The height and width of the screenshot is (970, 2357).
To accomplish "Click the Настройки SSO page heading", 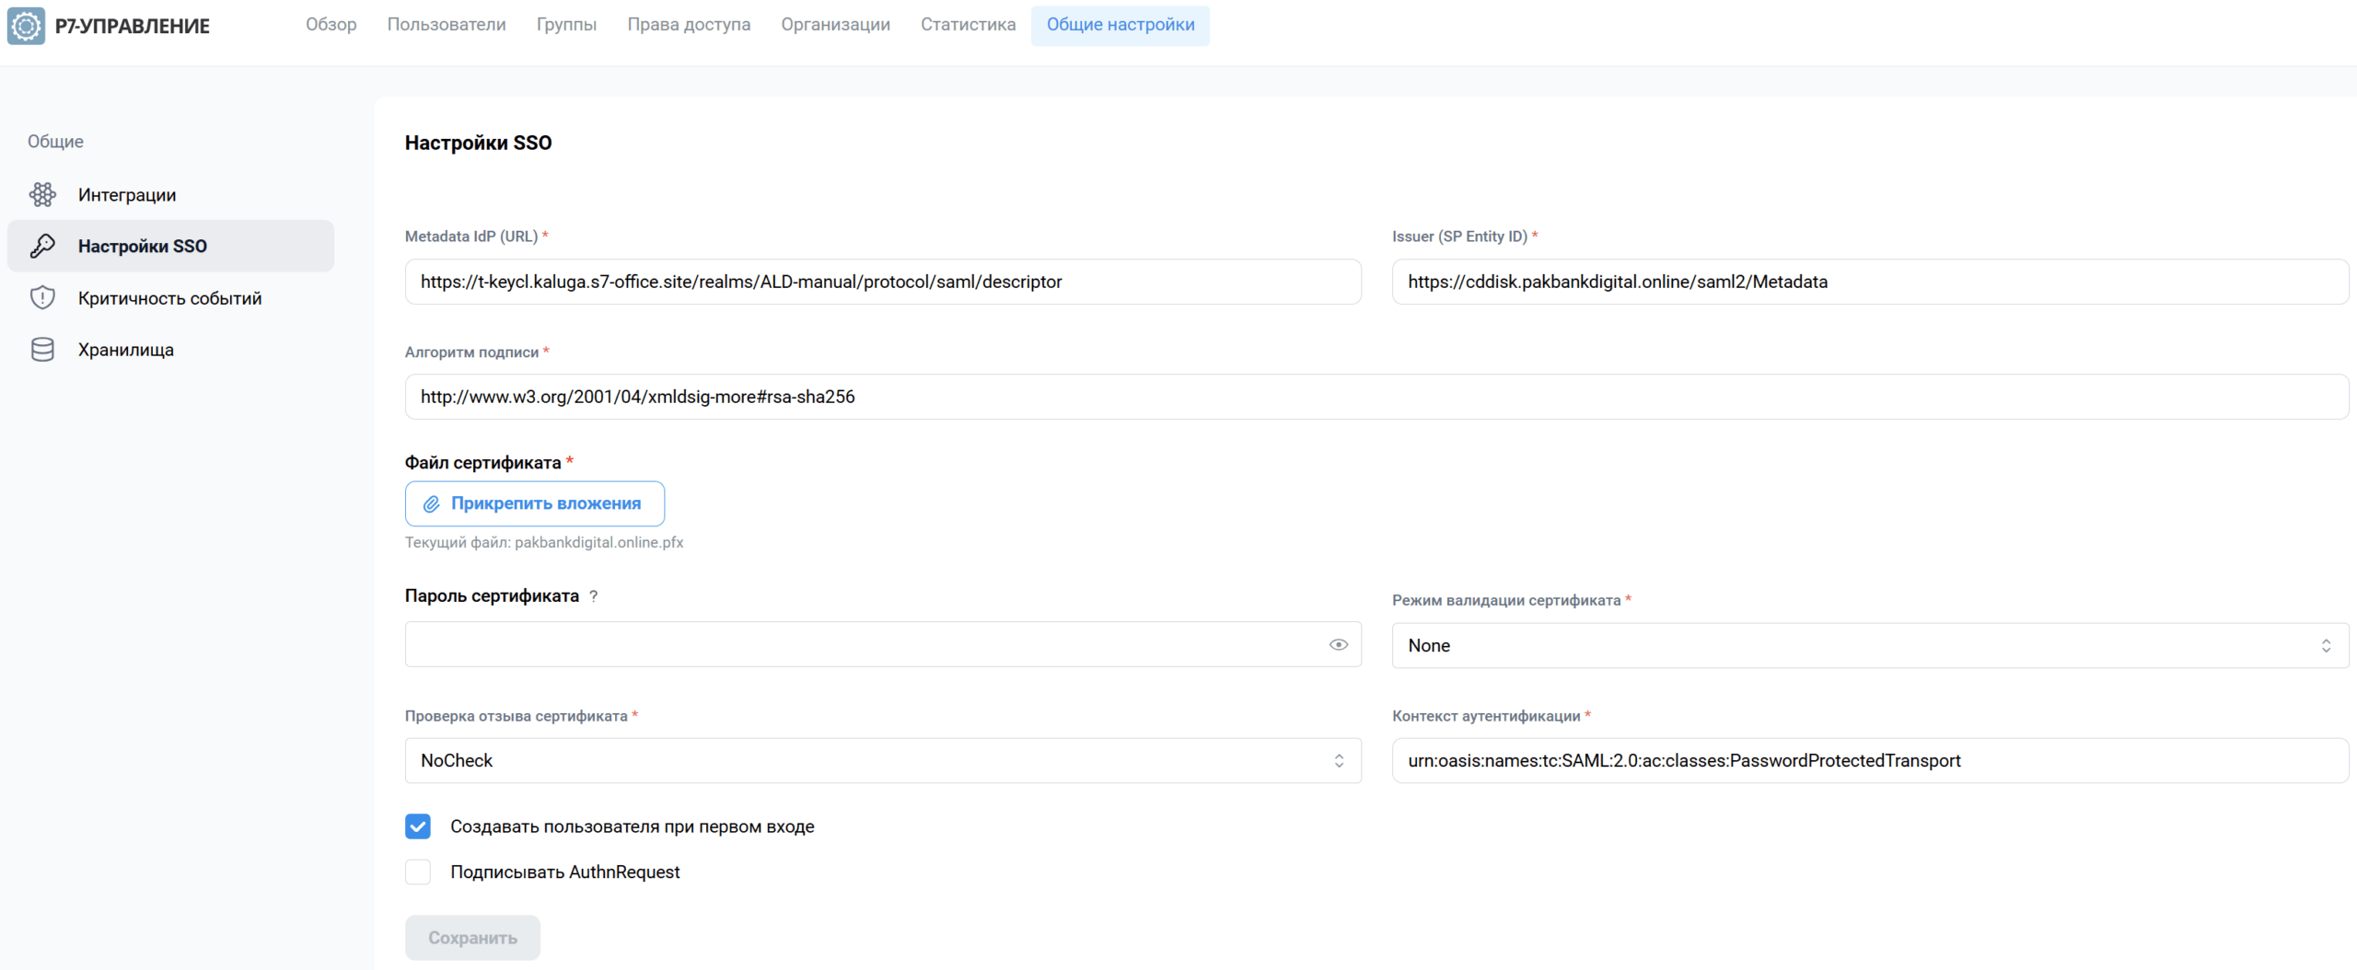I will click(x=478, y=143).
